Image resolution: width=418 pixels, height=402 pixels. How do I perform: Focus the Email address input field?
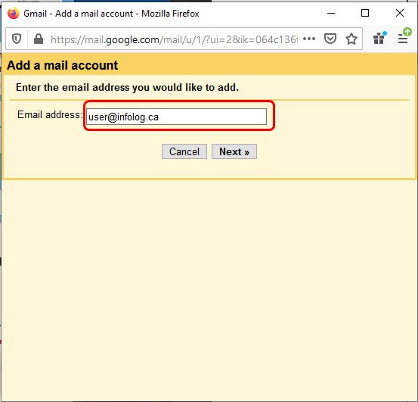coord(176,117)
